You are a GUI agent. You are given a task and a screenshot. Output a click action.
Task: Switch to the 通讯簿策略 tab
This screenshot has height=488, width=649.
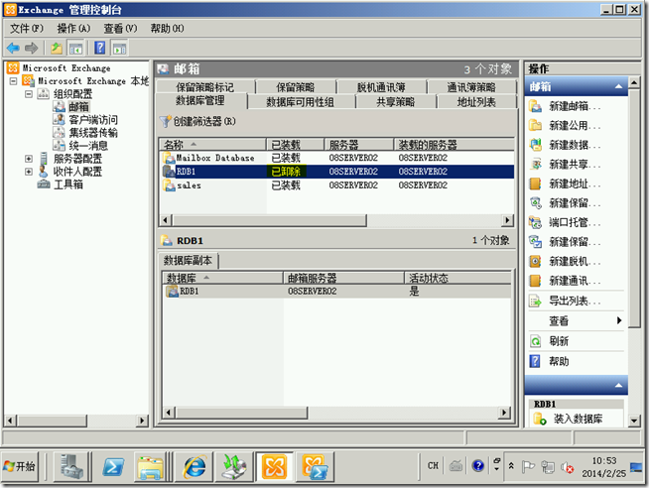point(471,87)
